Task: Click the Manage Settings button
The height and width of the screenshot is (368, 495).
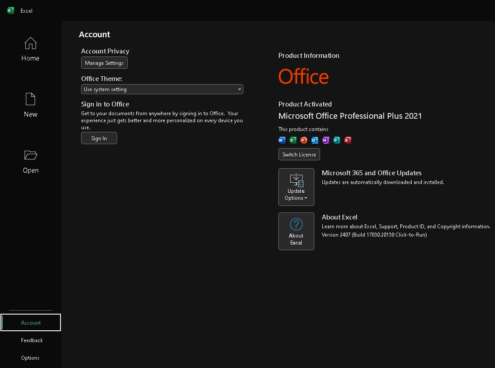Action: (x=104, y=63)
